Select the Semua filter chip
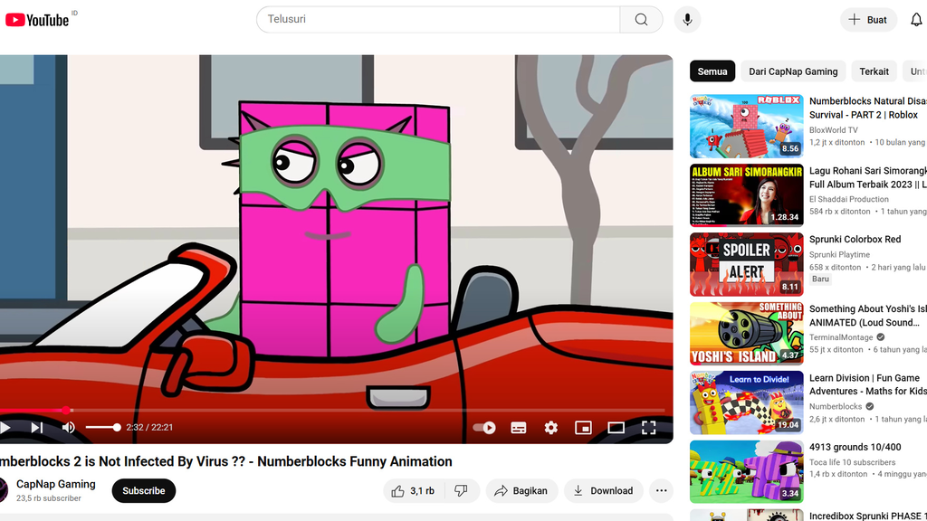Viewport: 927px width, 521px height. (x=712, y=71)
